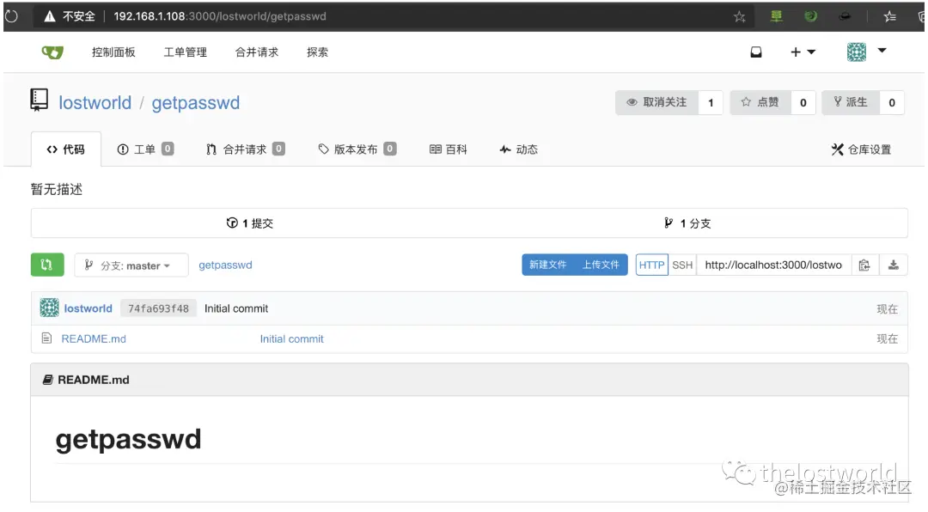
Task: Open the README.md file link
Action: pos(94,338)
